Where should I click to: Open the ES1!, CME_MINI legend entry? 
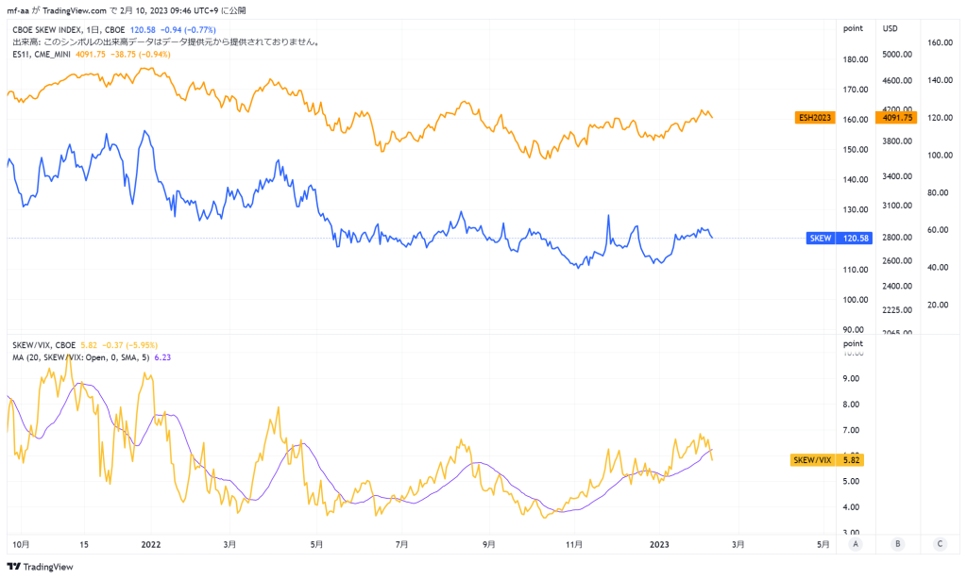pos(42,54)
